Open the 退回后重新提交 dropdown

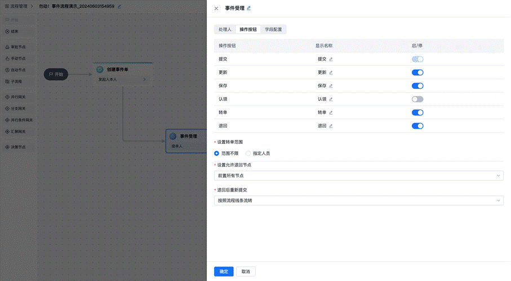(358, 201)
